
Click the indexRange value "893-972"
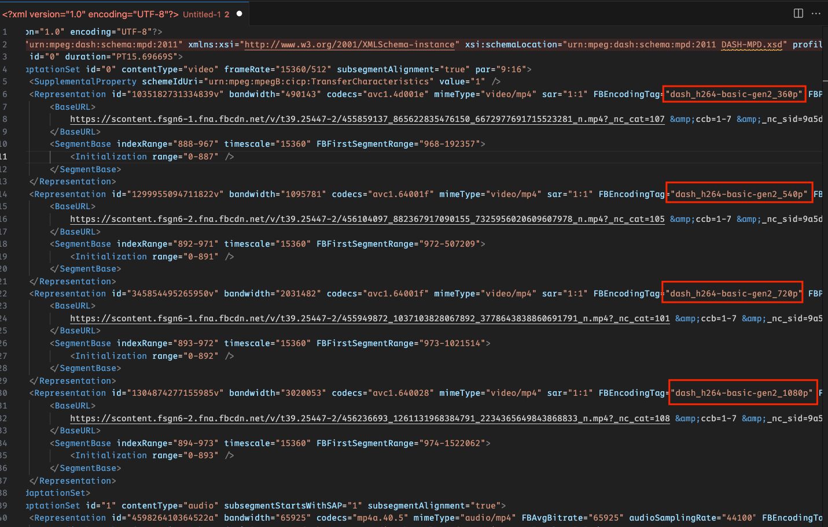(196, 343)
